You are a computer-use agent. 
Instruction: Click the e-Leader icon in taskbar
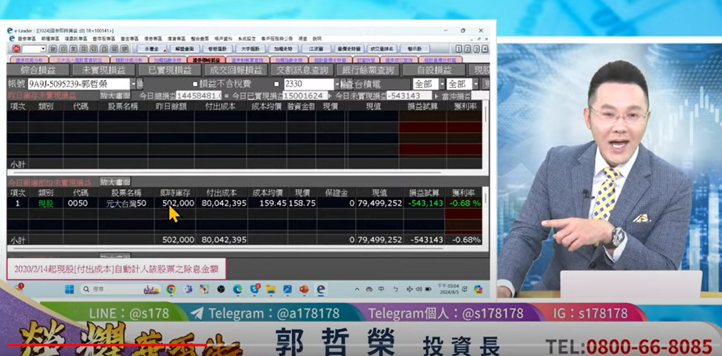(320, 290)
